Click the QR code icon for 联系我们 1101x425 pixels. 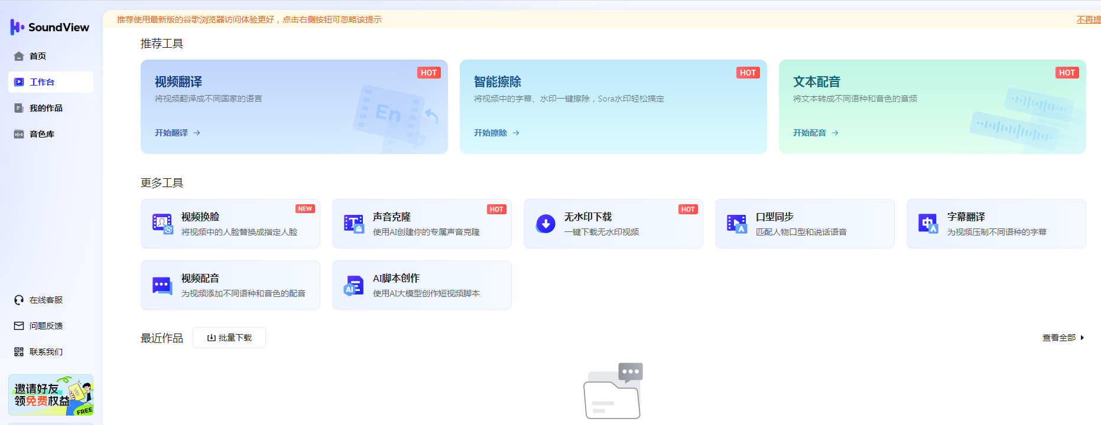(19, 352)
